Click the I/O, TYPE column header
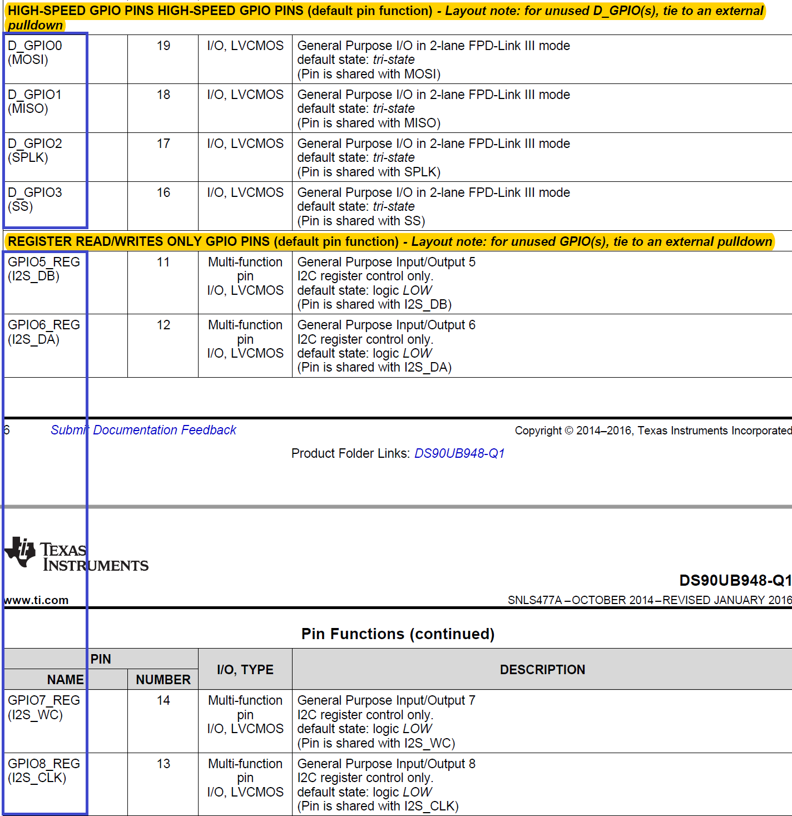 (x=245, y=670)
